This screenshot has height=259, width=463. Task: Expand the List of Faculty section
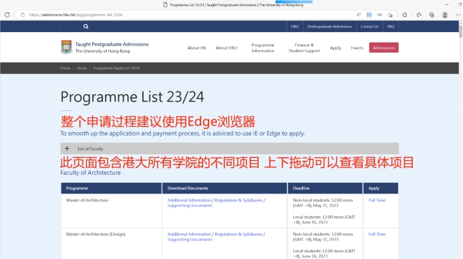point(67,149)
